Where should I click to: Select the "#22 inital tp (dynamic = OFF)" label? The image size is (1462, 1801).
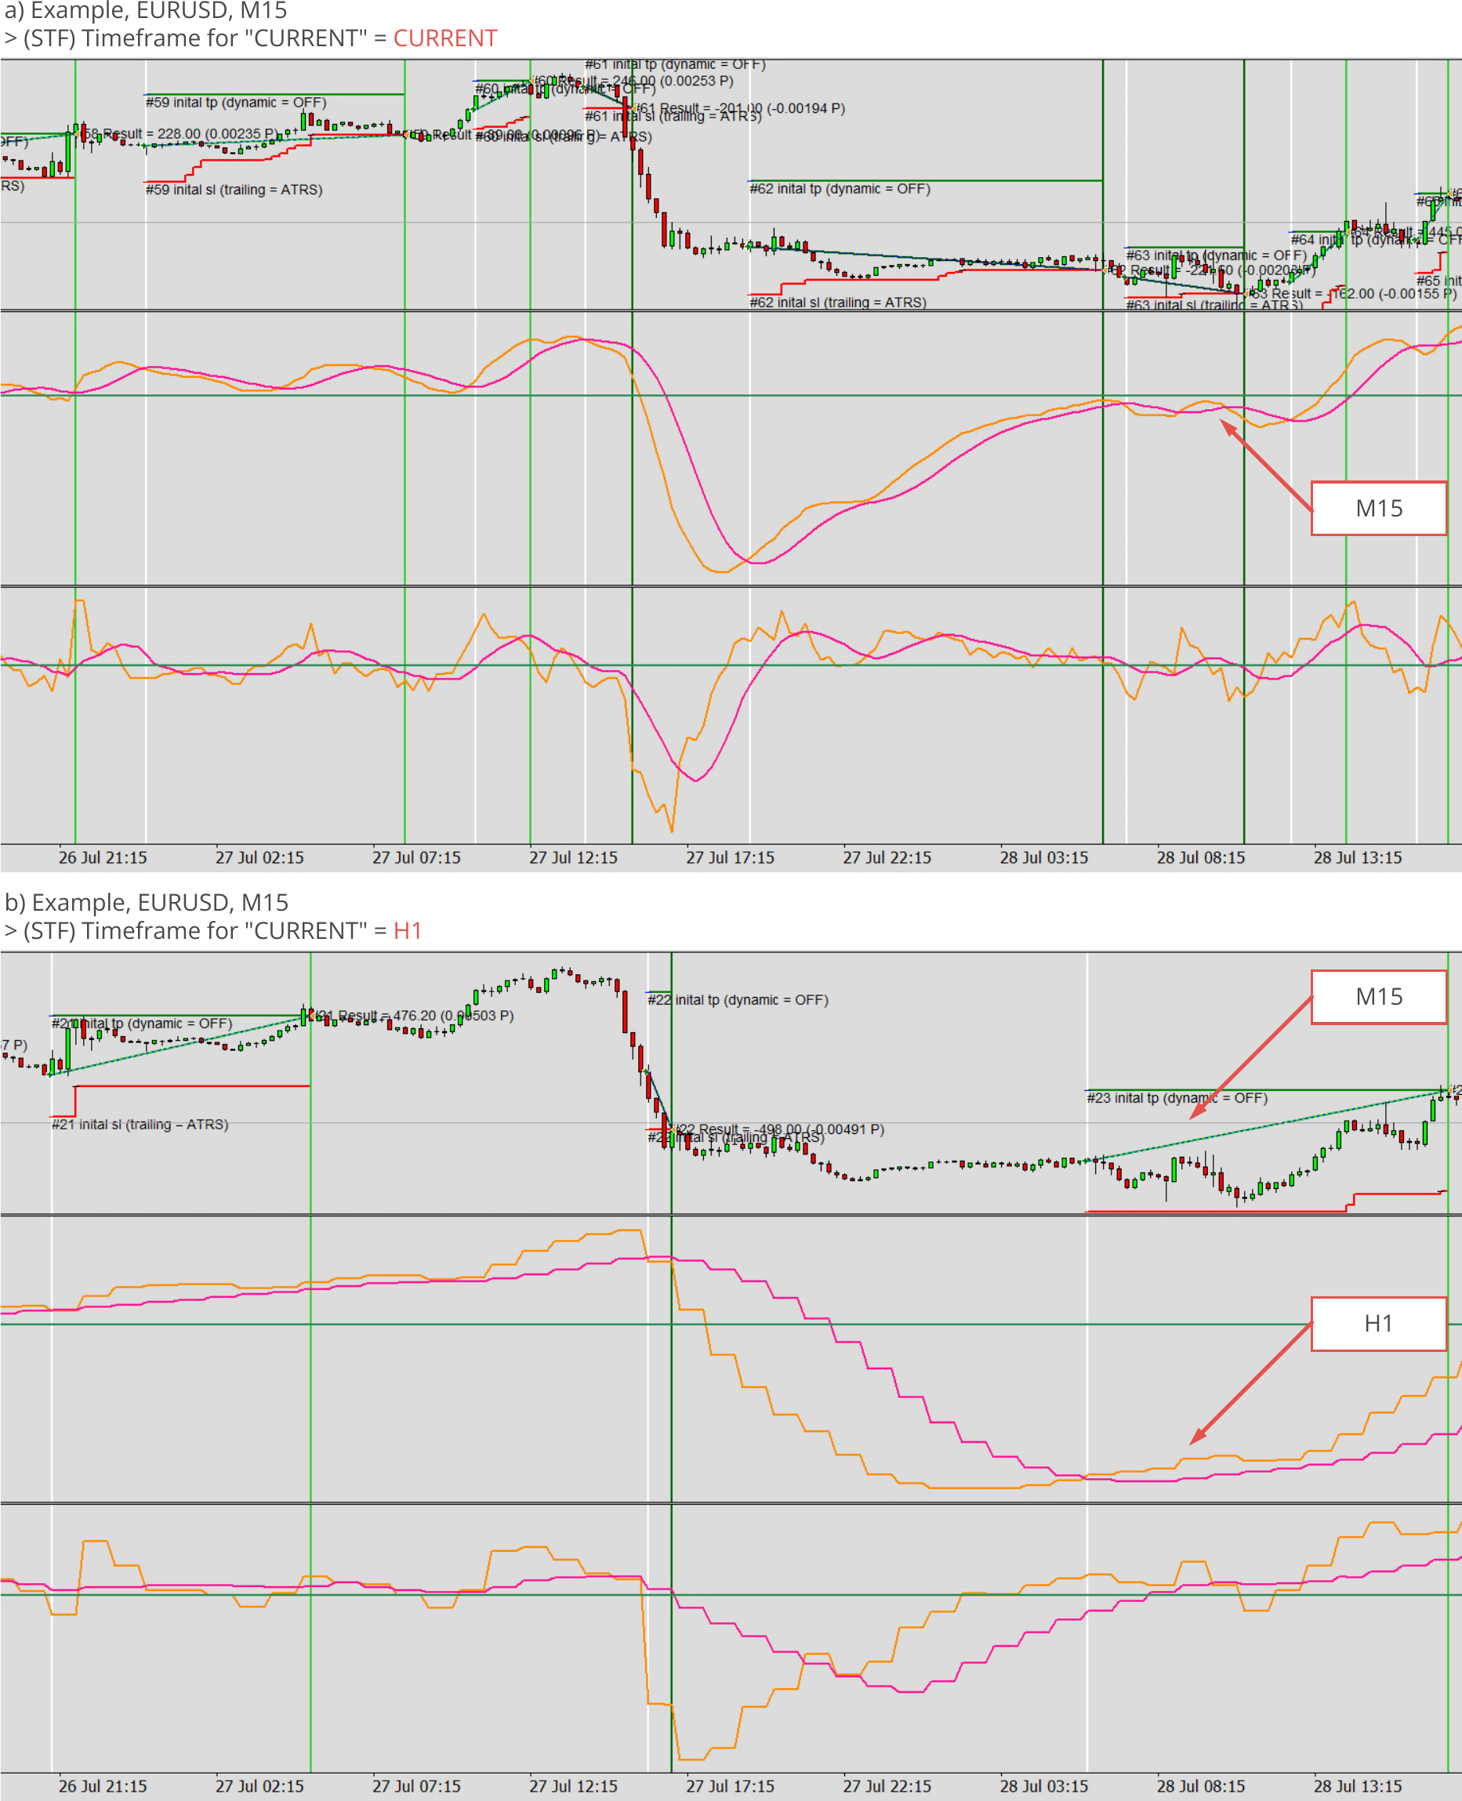tap(738, 1000)
